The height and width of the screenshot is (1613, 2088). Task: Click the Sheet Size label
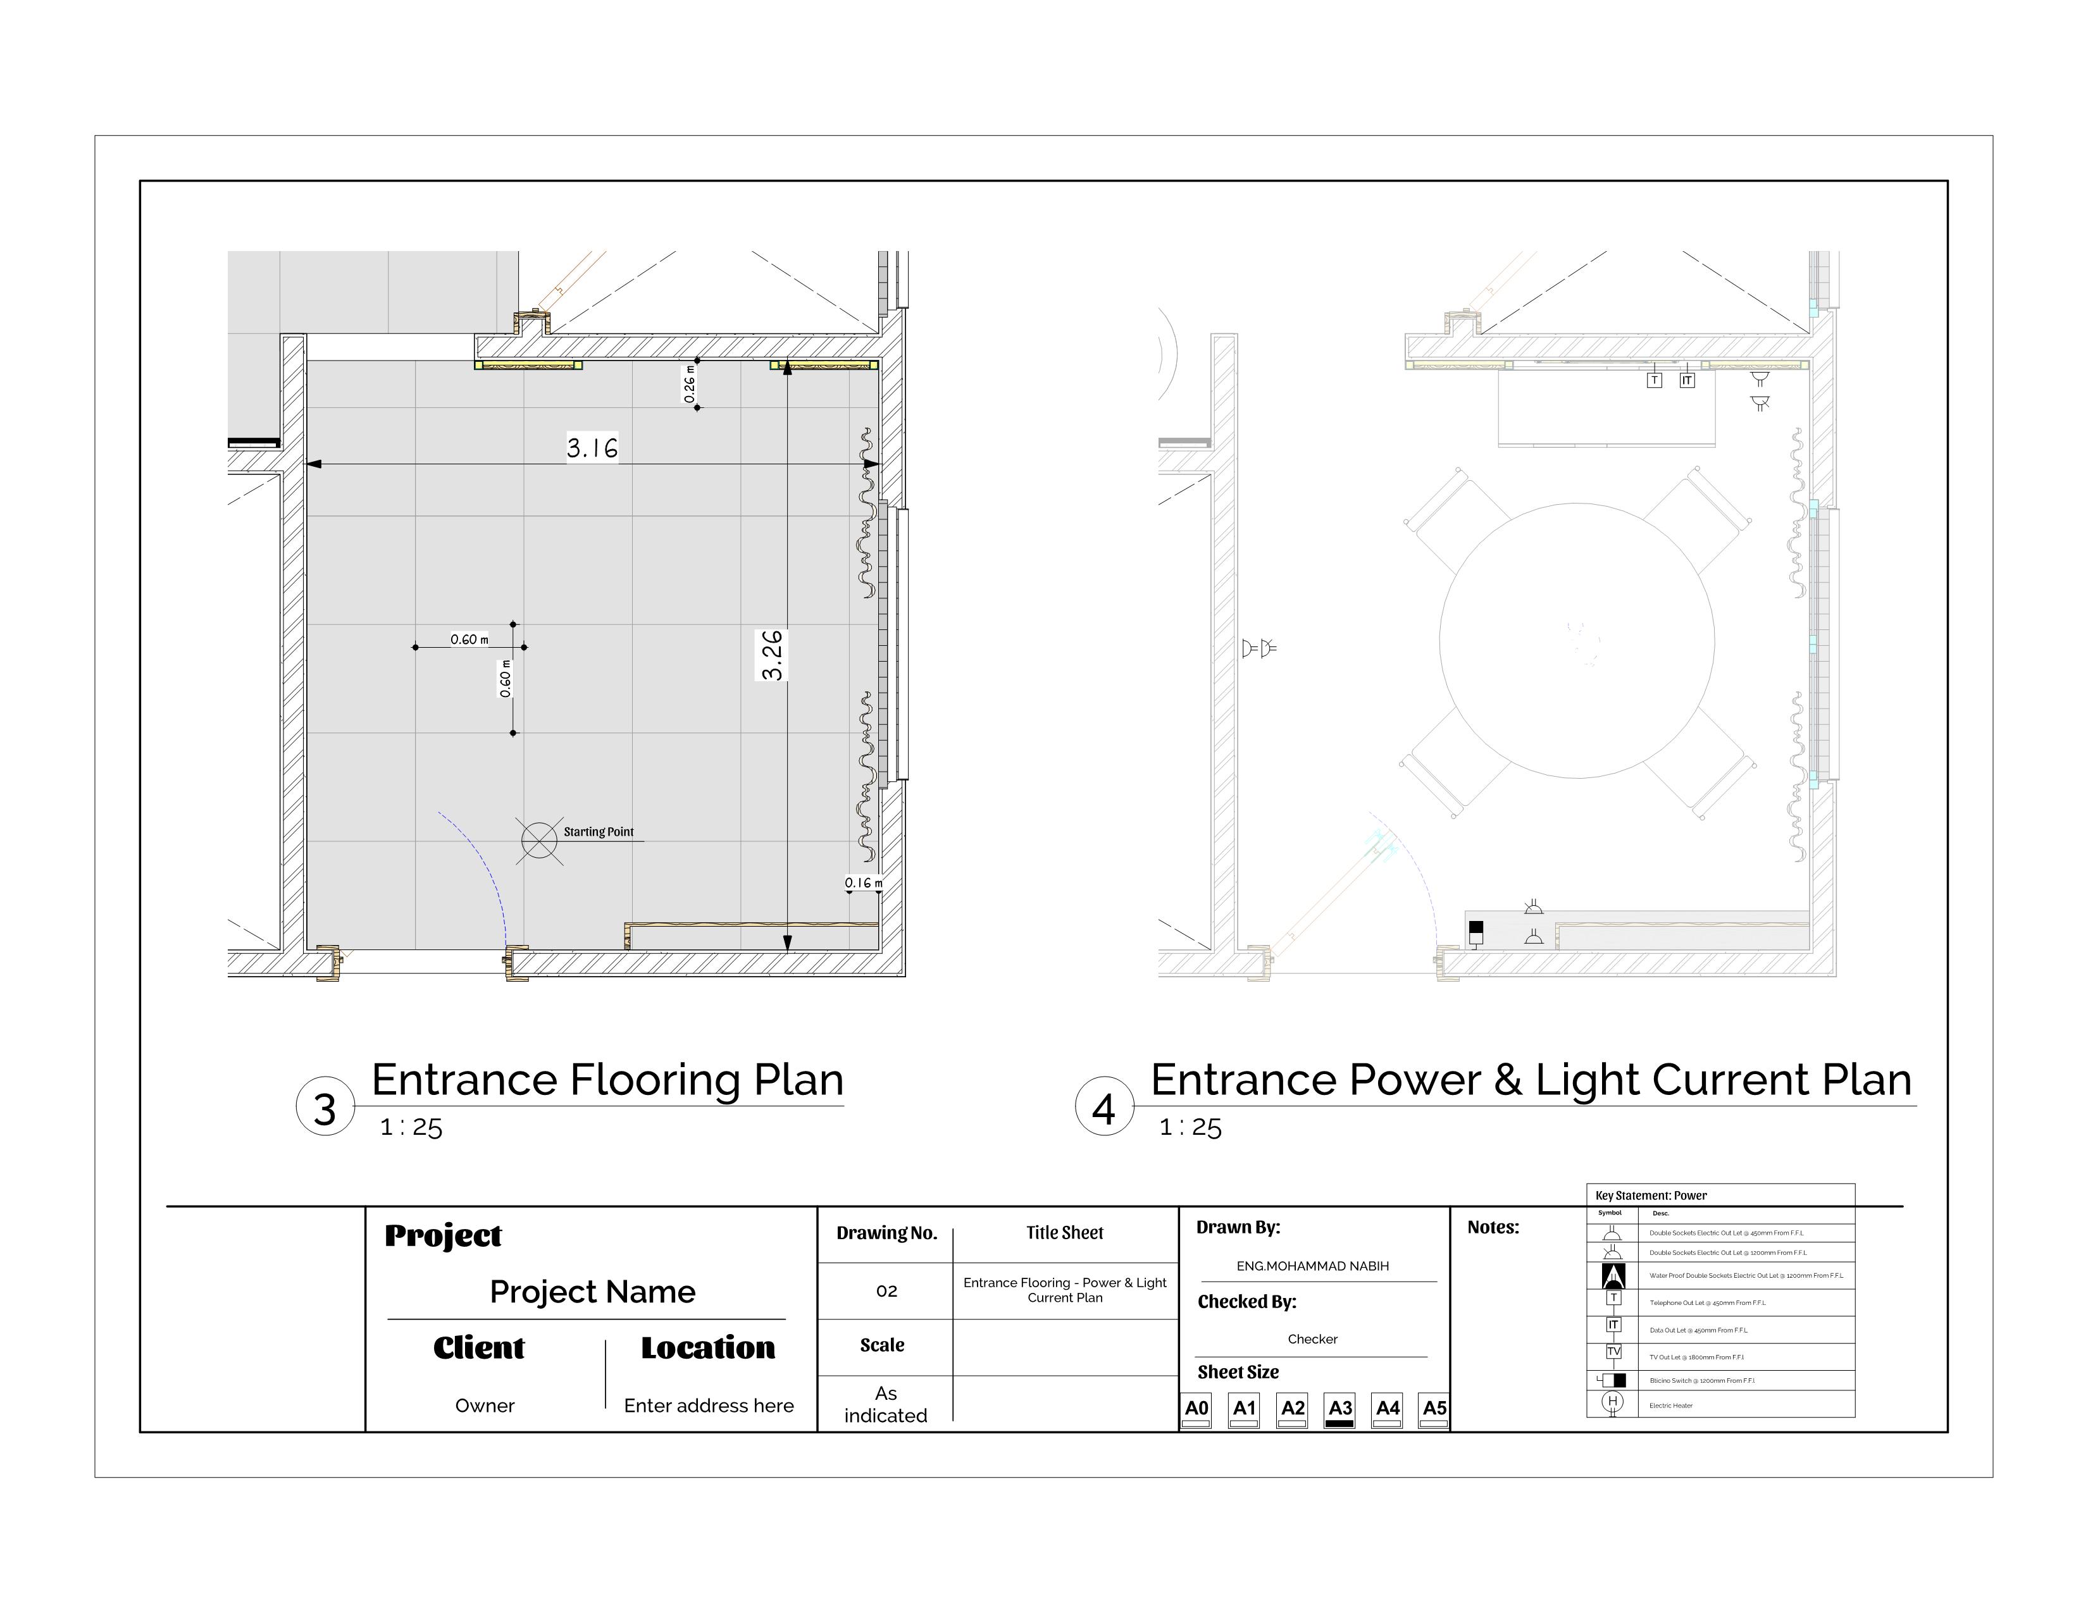click(1238, 1372)
